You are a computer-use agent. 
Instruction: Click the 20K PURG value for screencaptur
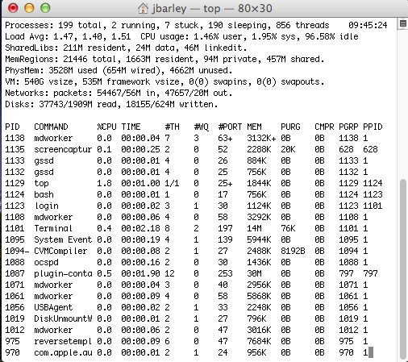(x=288, y=149)
